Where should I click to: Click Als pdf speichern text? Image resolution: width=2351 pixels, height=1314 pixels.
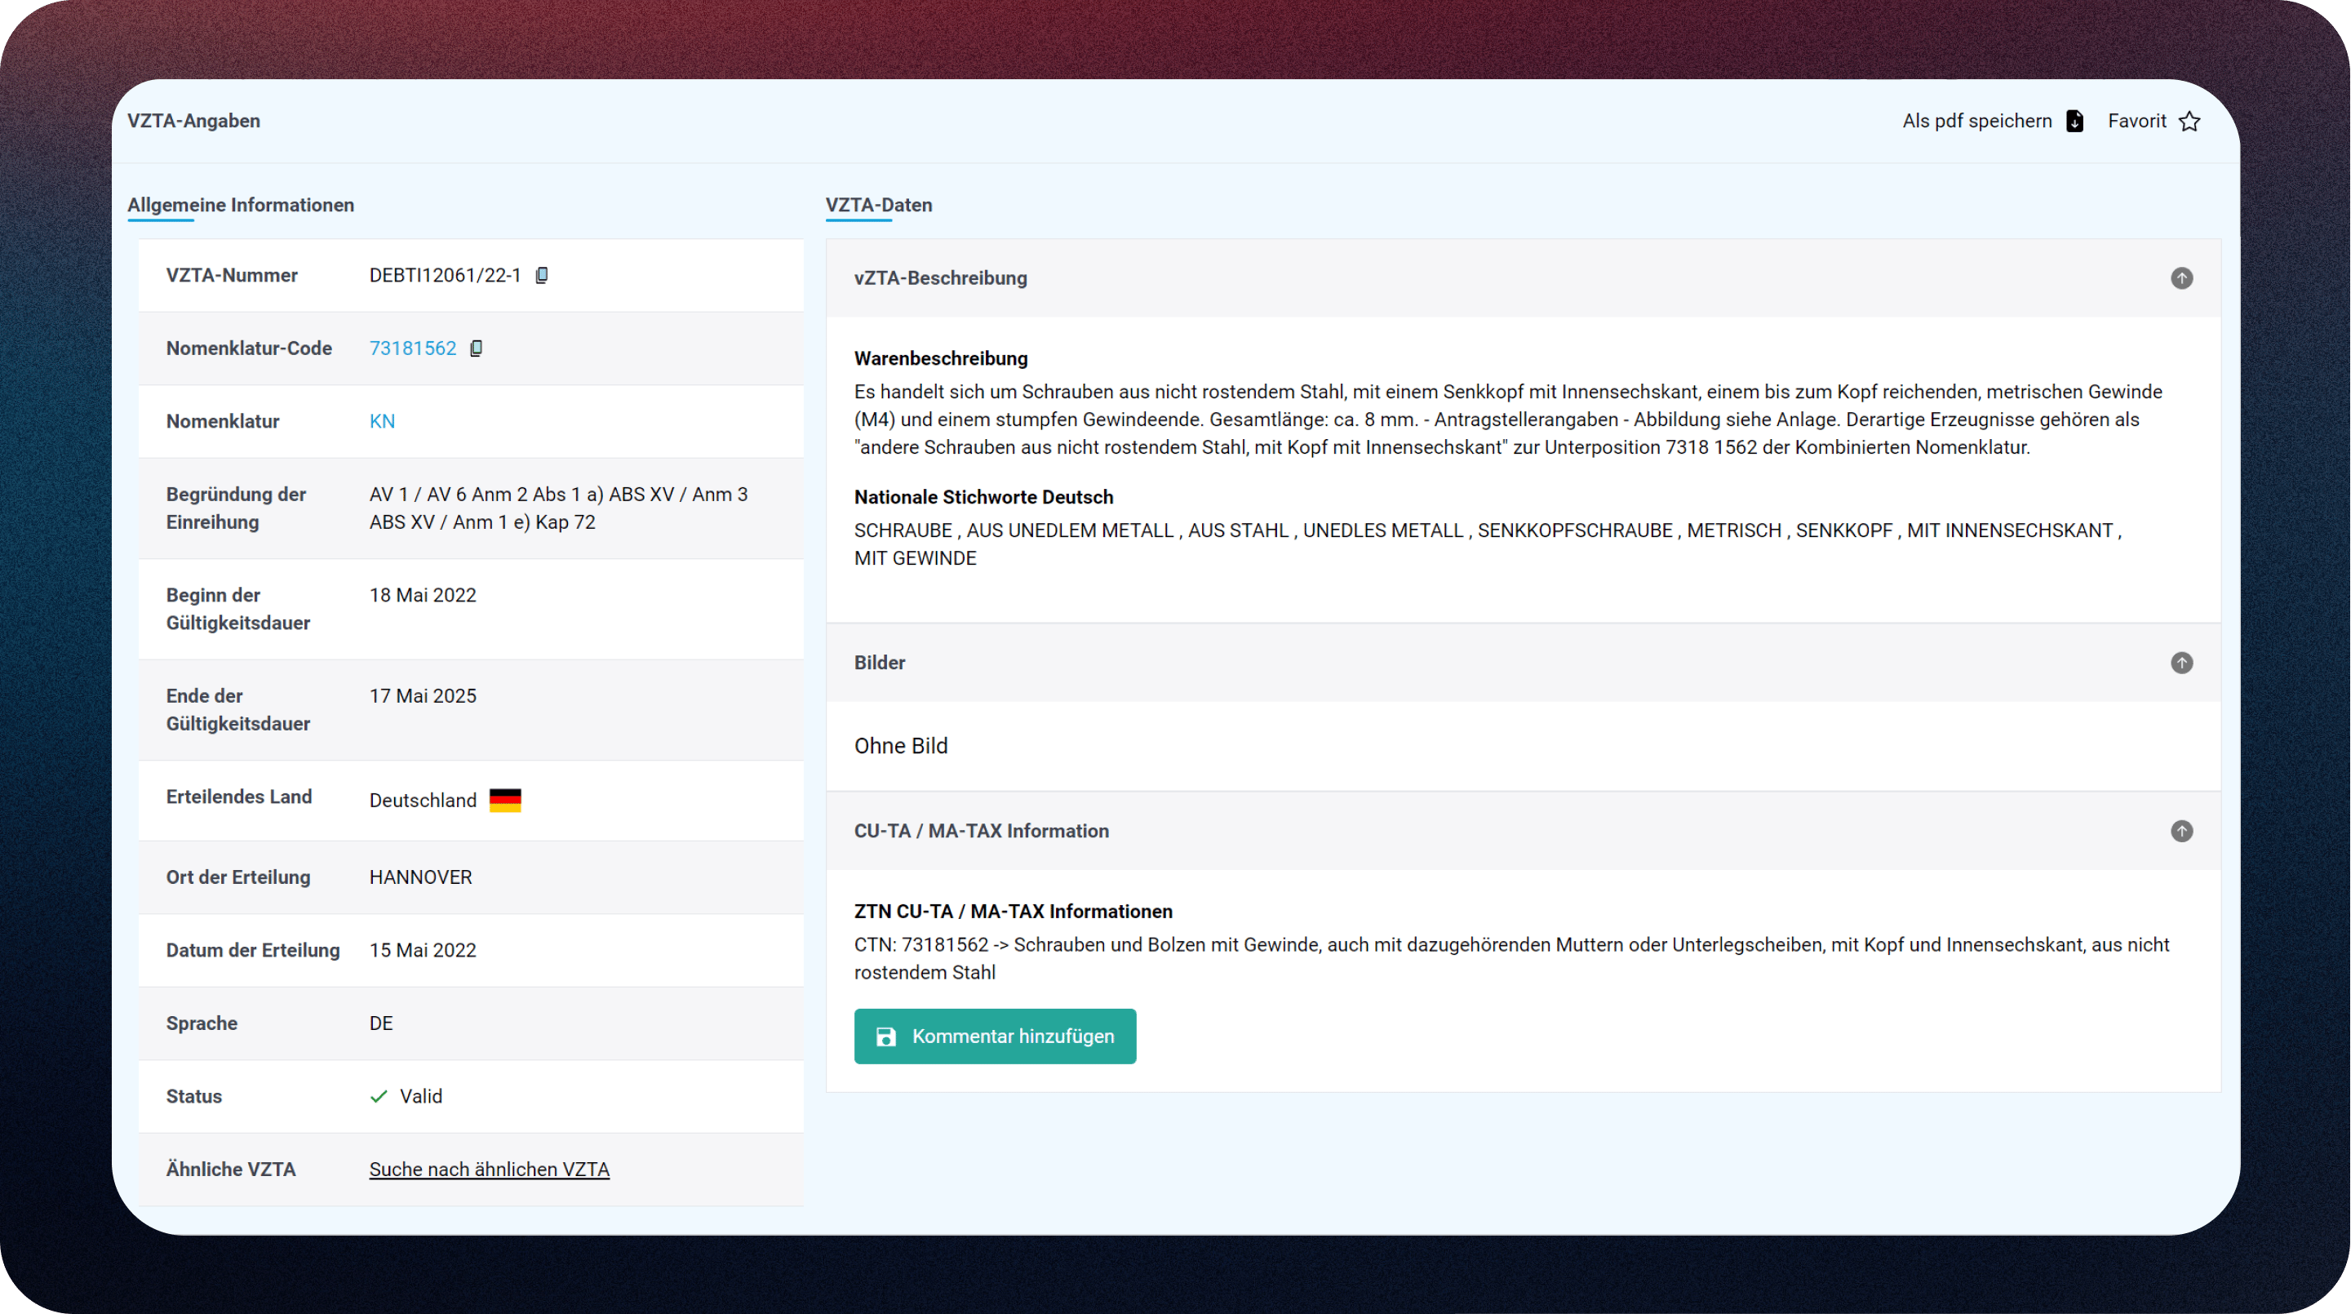coord(1976,122)
